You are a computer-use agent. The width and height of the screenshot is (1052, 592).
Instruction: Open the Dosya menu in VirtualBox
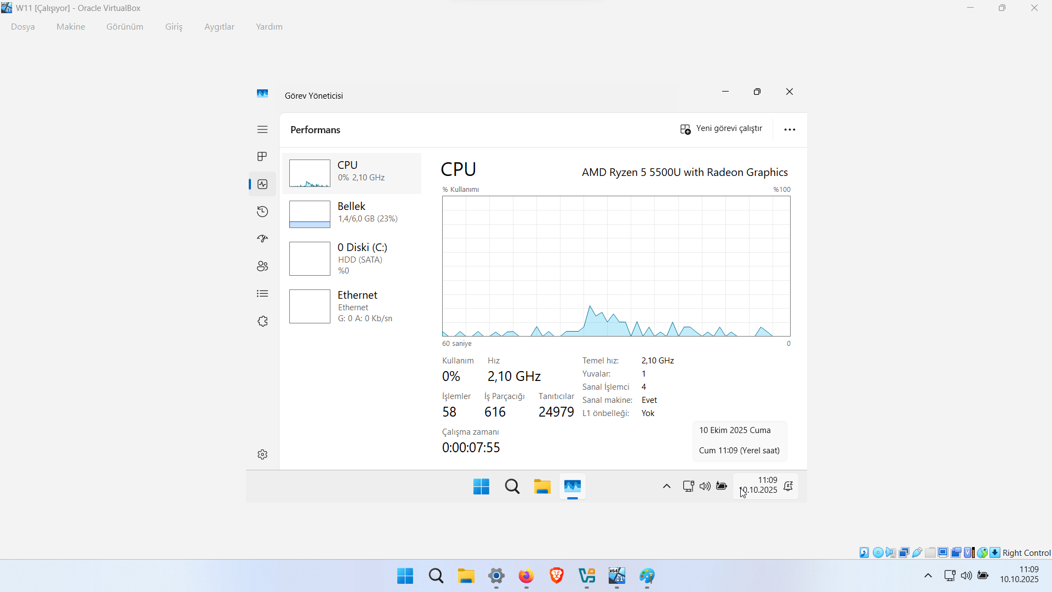(23, 27)
